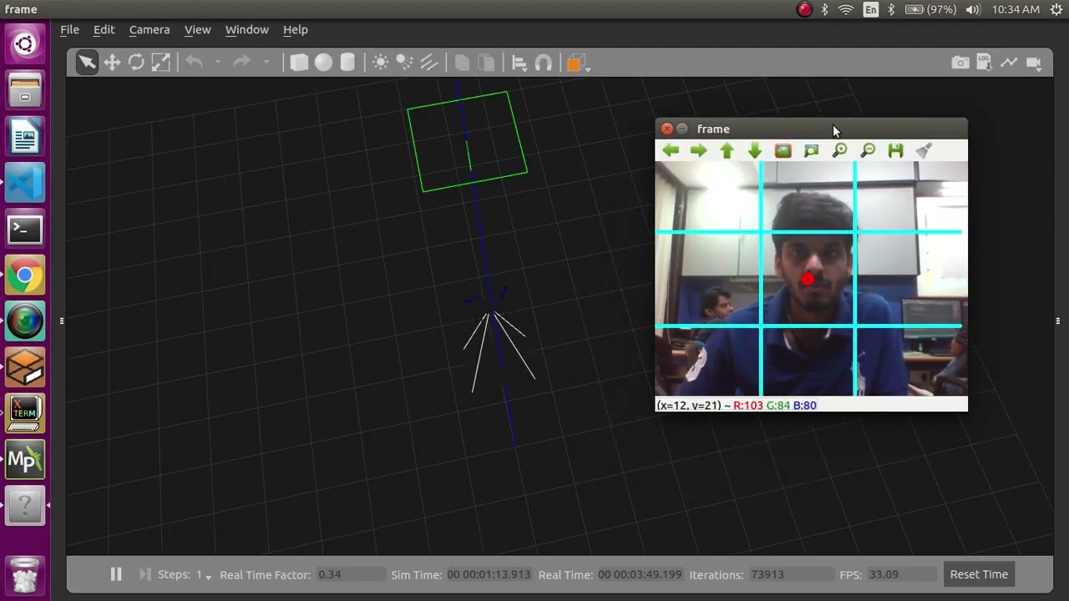This screenshot has height=601, width=1069.
Task: Open the View menu
Action: point(197,29)
